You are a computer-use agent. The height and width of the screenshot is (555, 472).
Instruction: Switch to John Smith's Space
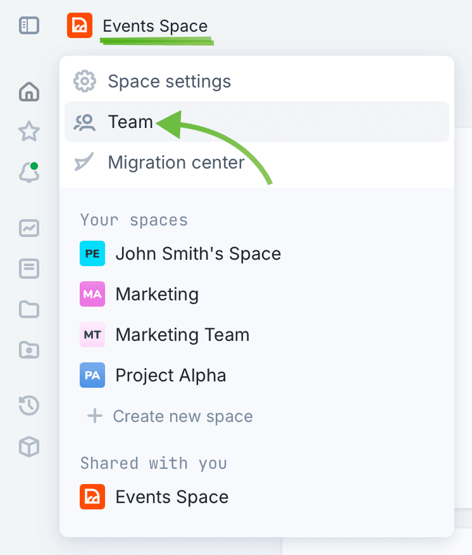click(197, 254)
